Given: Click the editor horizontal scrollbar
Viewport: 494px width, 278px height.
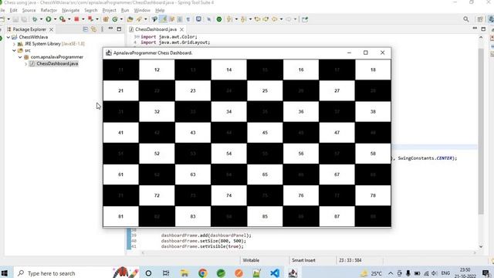Looking at the screenshot, I should click(x=309, y=253).
